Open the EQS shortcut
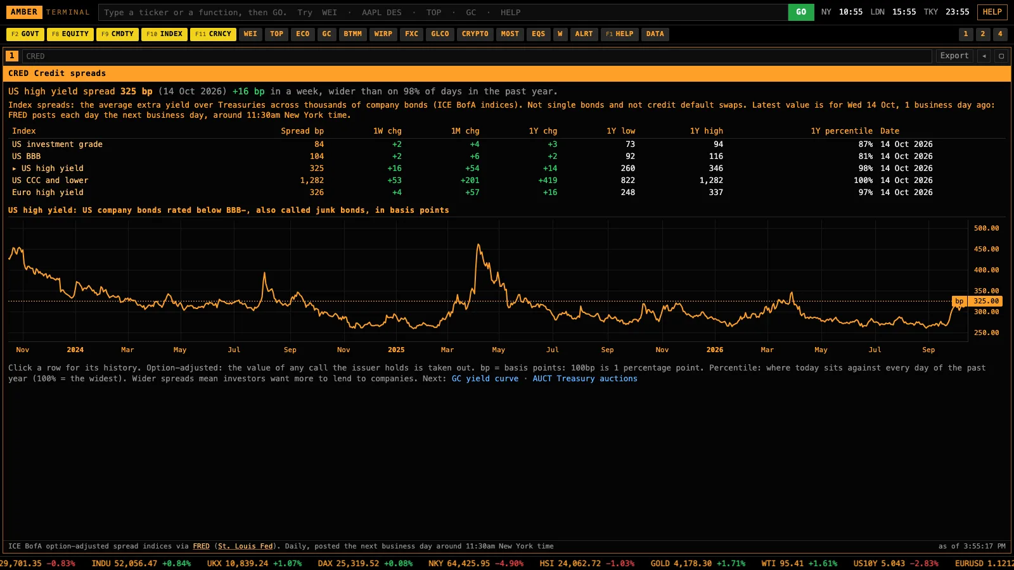This screenshot has width=1014, height=570. pos(539,34)
